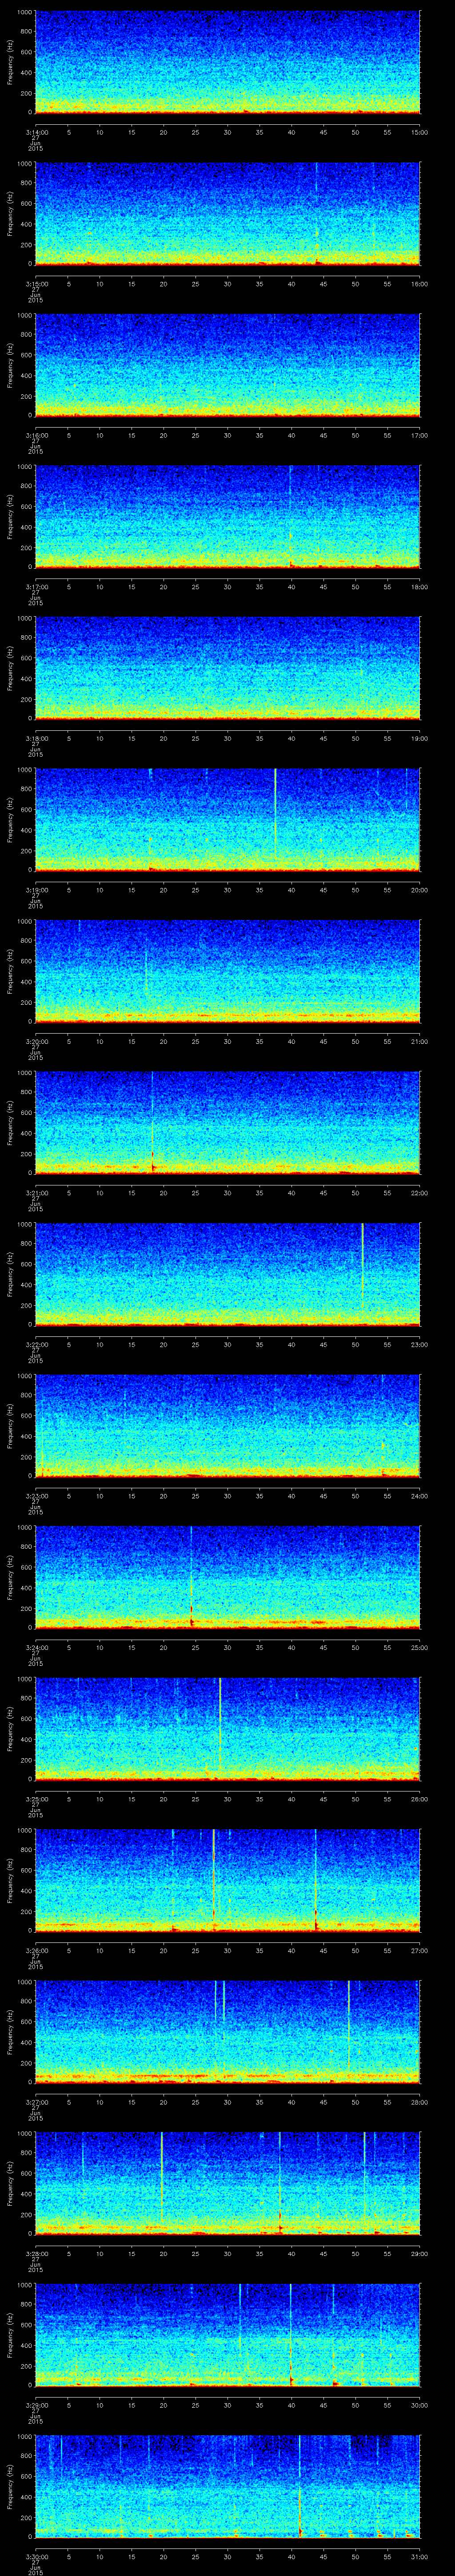Select the 20:00 time label

pos(420,890)
